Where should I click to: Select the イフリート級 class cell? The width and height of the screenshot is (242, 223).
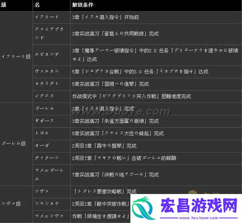tap(16, 57)
